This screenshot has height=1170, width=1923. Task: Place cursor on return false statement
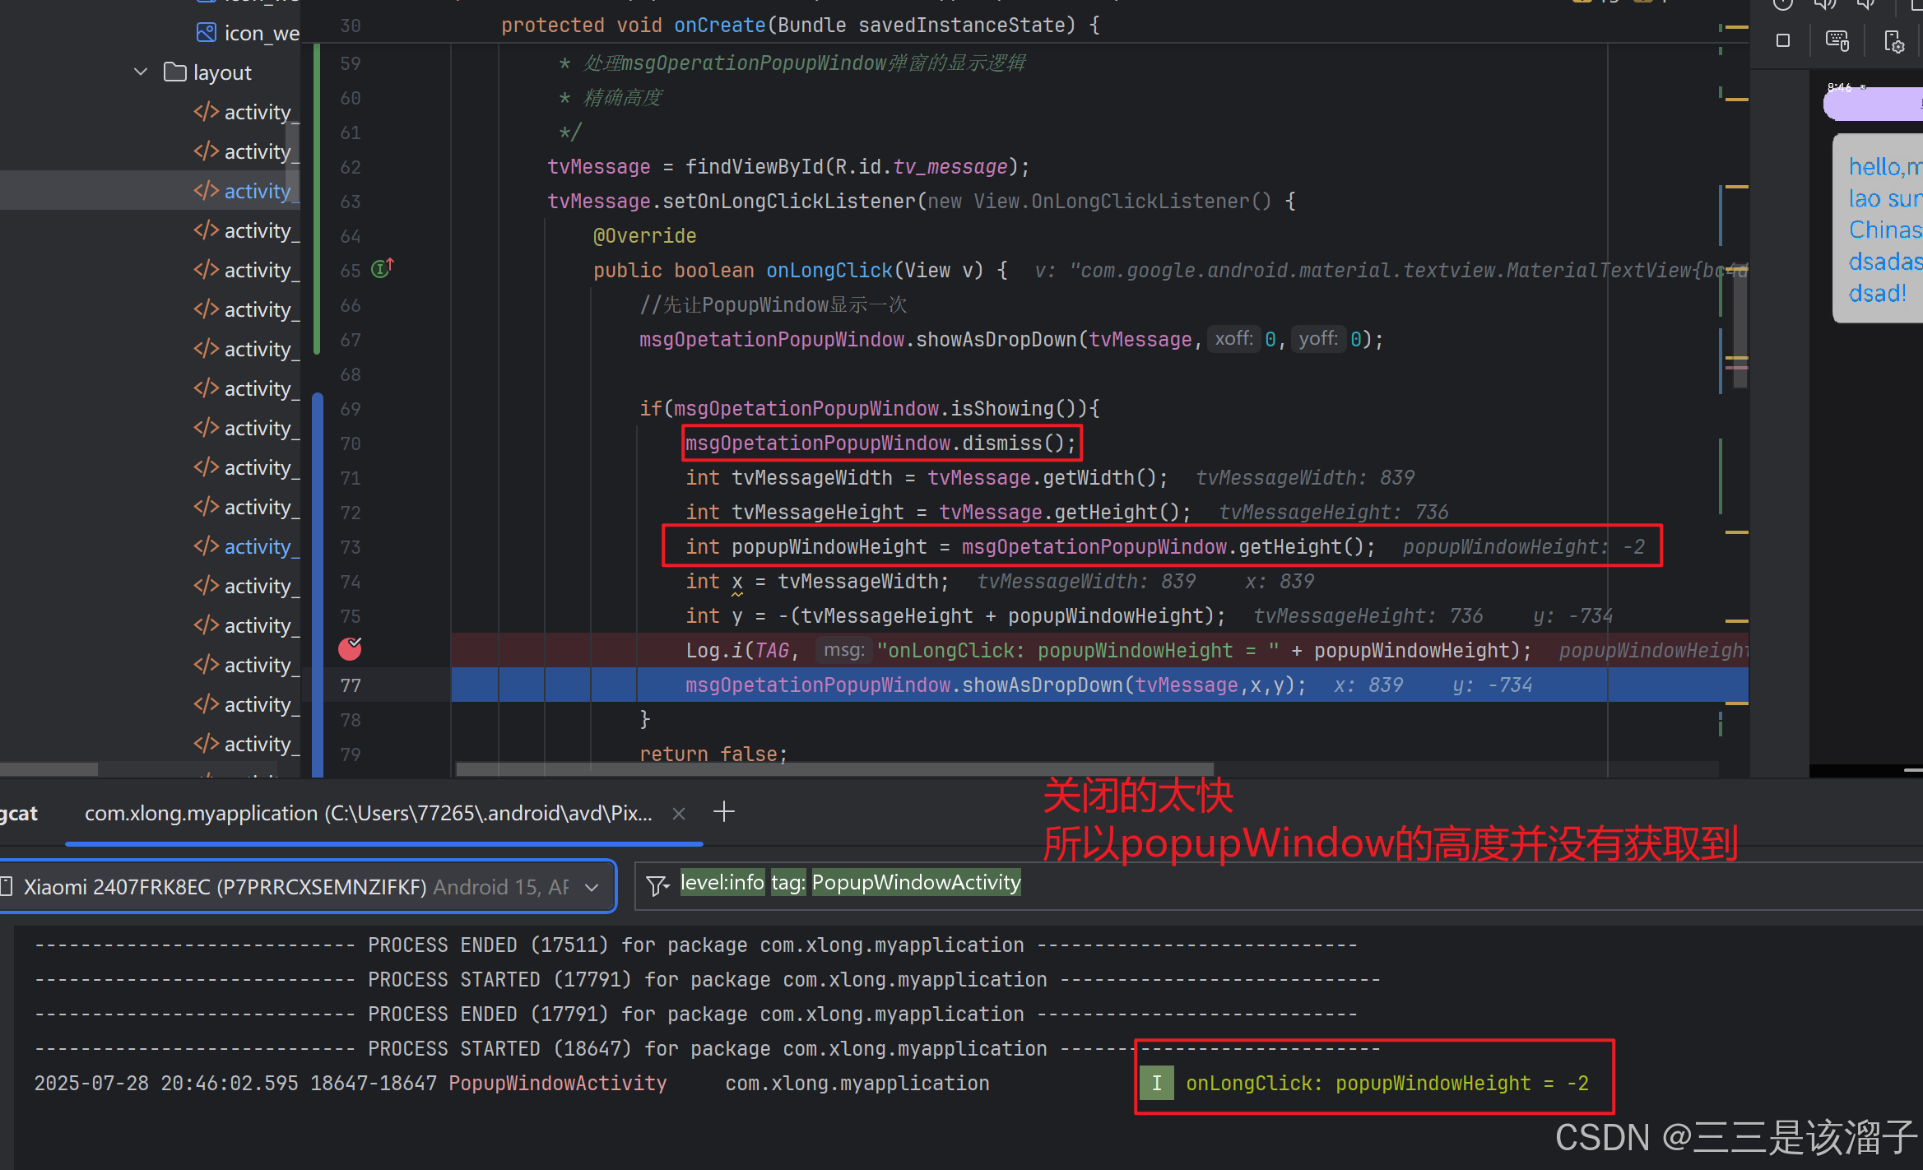click(x=713, y=754)
